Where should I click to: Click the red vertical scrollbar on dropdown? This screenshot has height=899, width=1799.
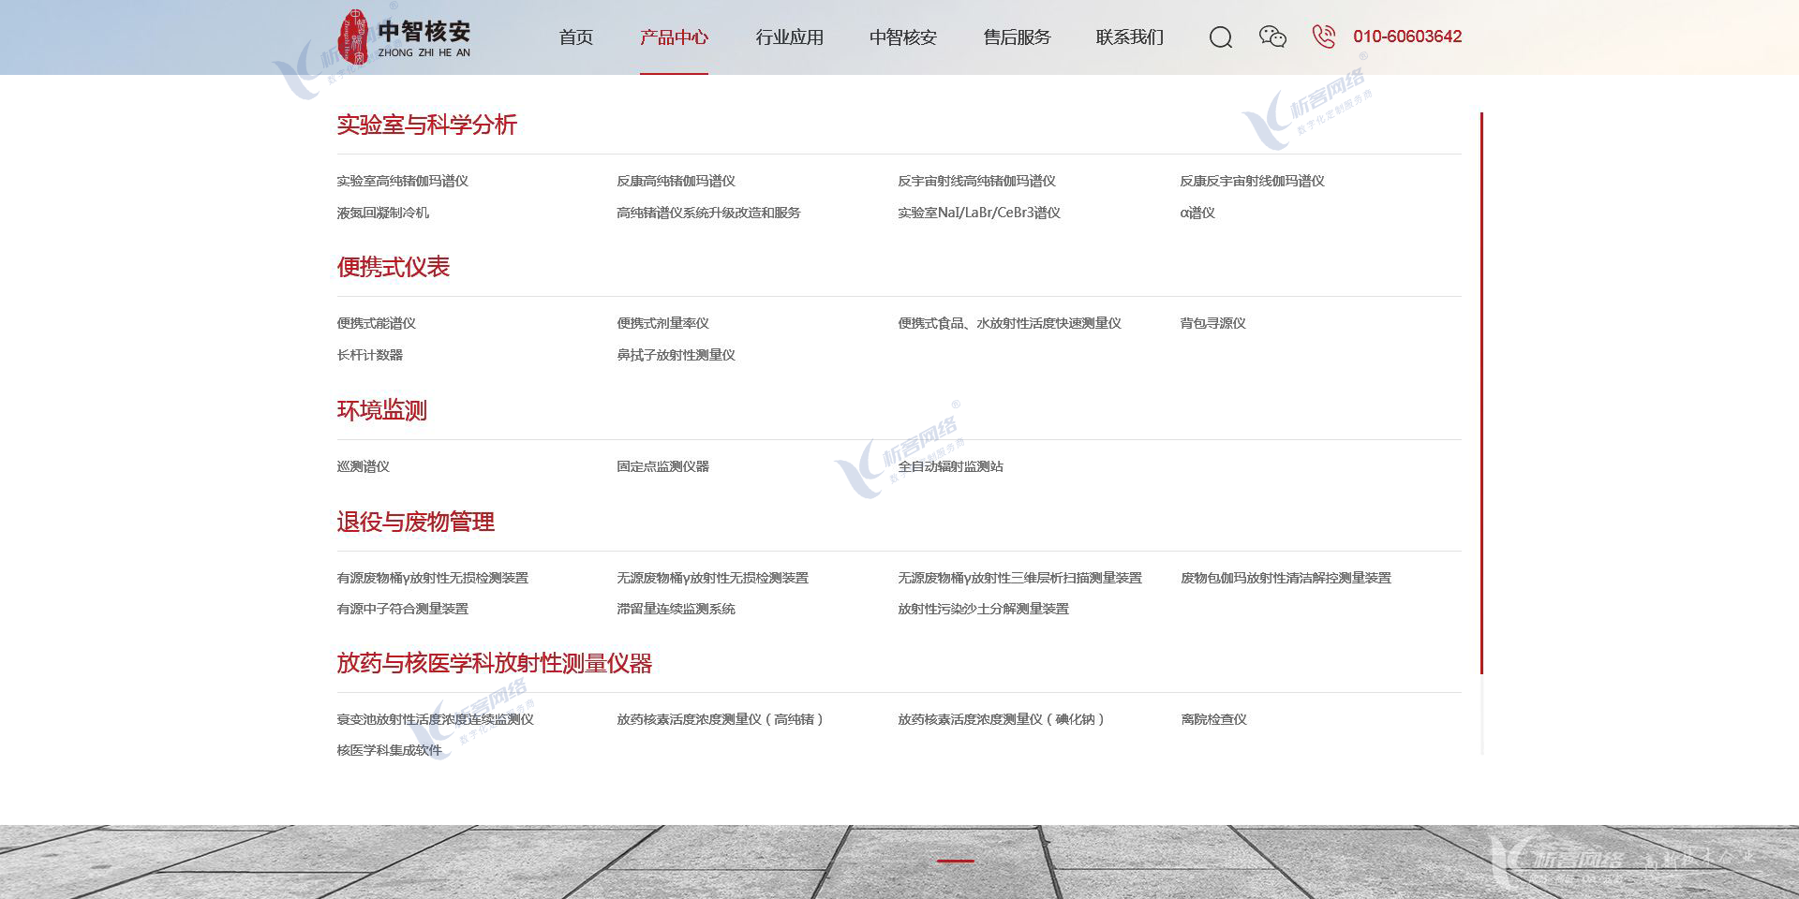(x=1481, y=393)
